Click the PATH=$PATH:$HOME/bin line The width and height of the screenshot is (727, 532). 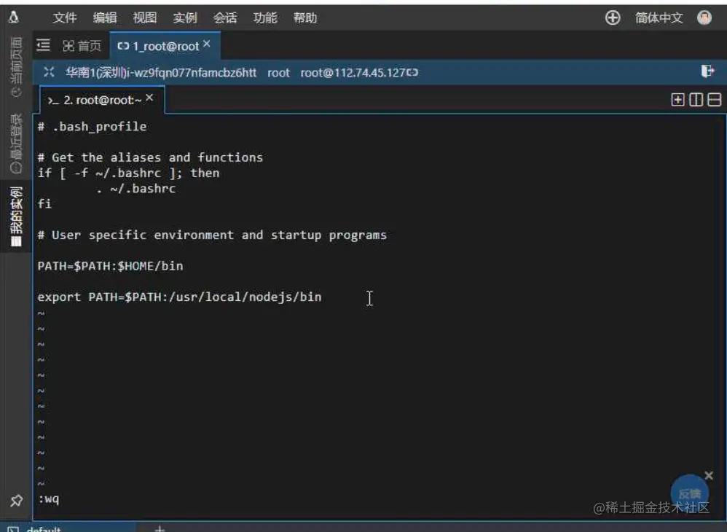coord(110,266)
